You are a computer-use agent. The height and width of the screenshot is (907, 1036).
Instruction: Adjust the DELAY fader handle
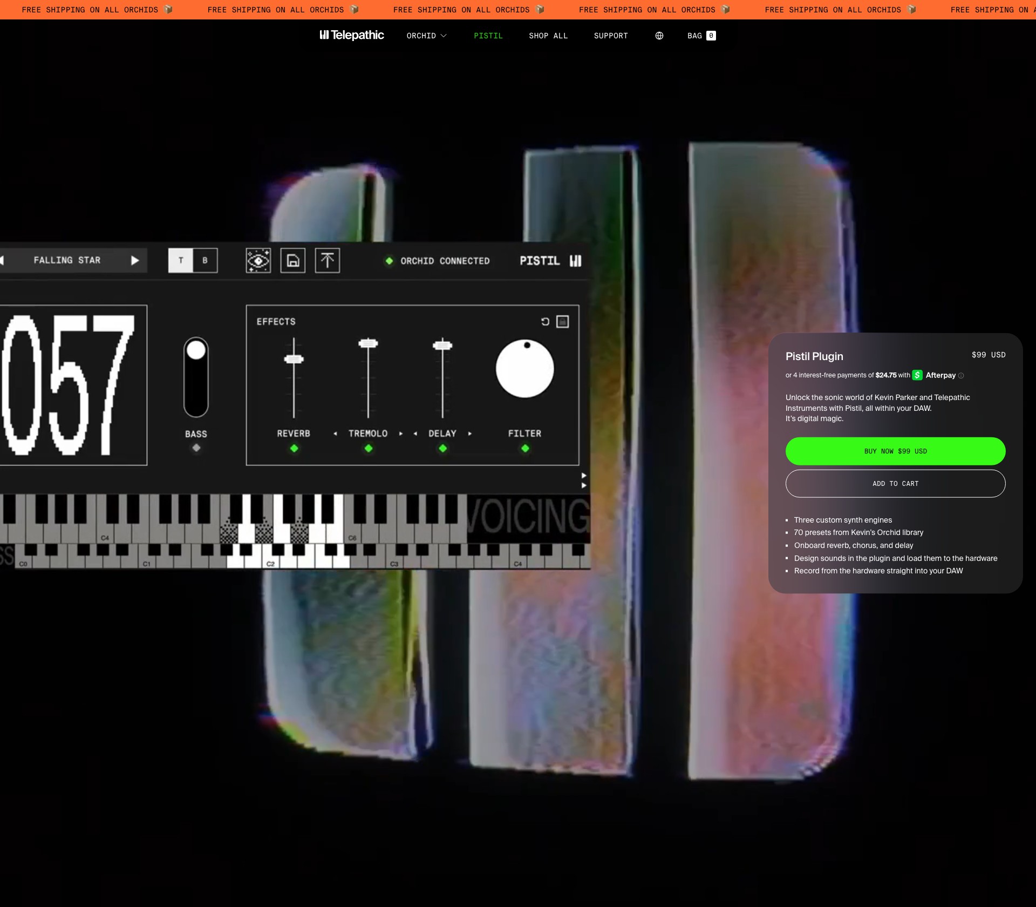point(442,345)
